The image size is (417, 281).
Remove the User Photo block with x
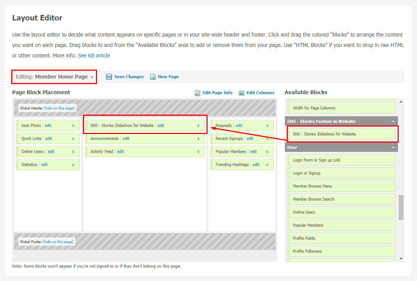(73, 125)
